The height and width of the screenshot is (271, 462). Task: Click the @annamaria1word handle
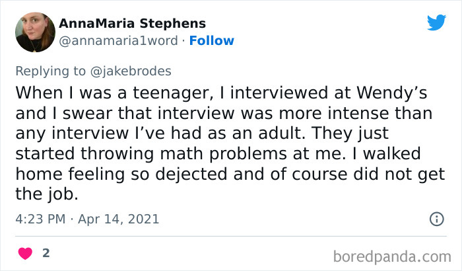(x=118, y=40)
